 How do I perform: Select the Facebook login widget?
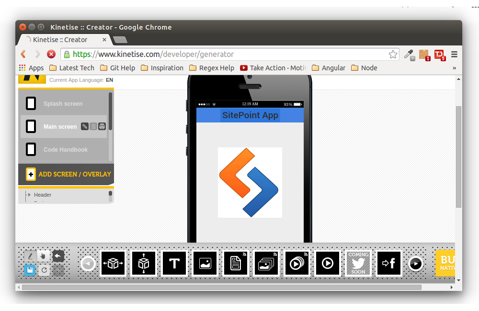click(389, 264)
